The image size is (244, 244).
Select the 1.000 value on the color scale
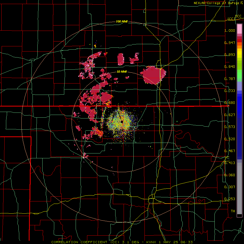(230, 30)
